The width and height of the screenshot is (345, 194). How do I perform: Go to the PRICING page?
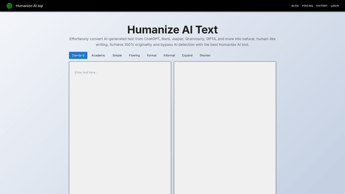coord(307,6)
